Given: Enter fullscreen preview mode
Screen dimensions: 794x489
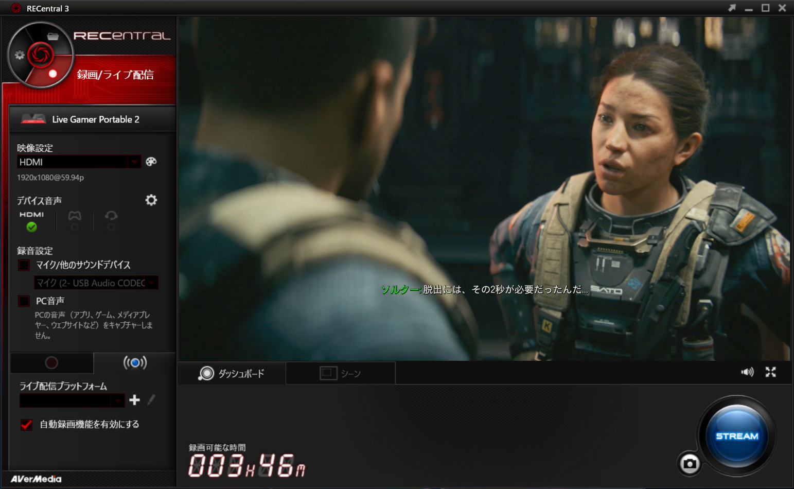Looking at the screenshot, I should pyautogui.click(x=770, y=372).
